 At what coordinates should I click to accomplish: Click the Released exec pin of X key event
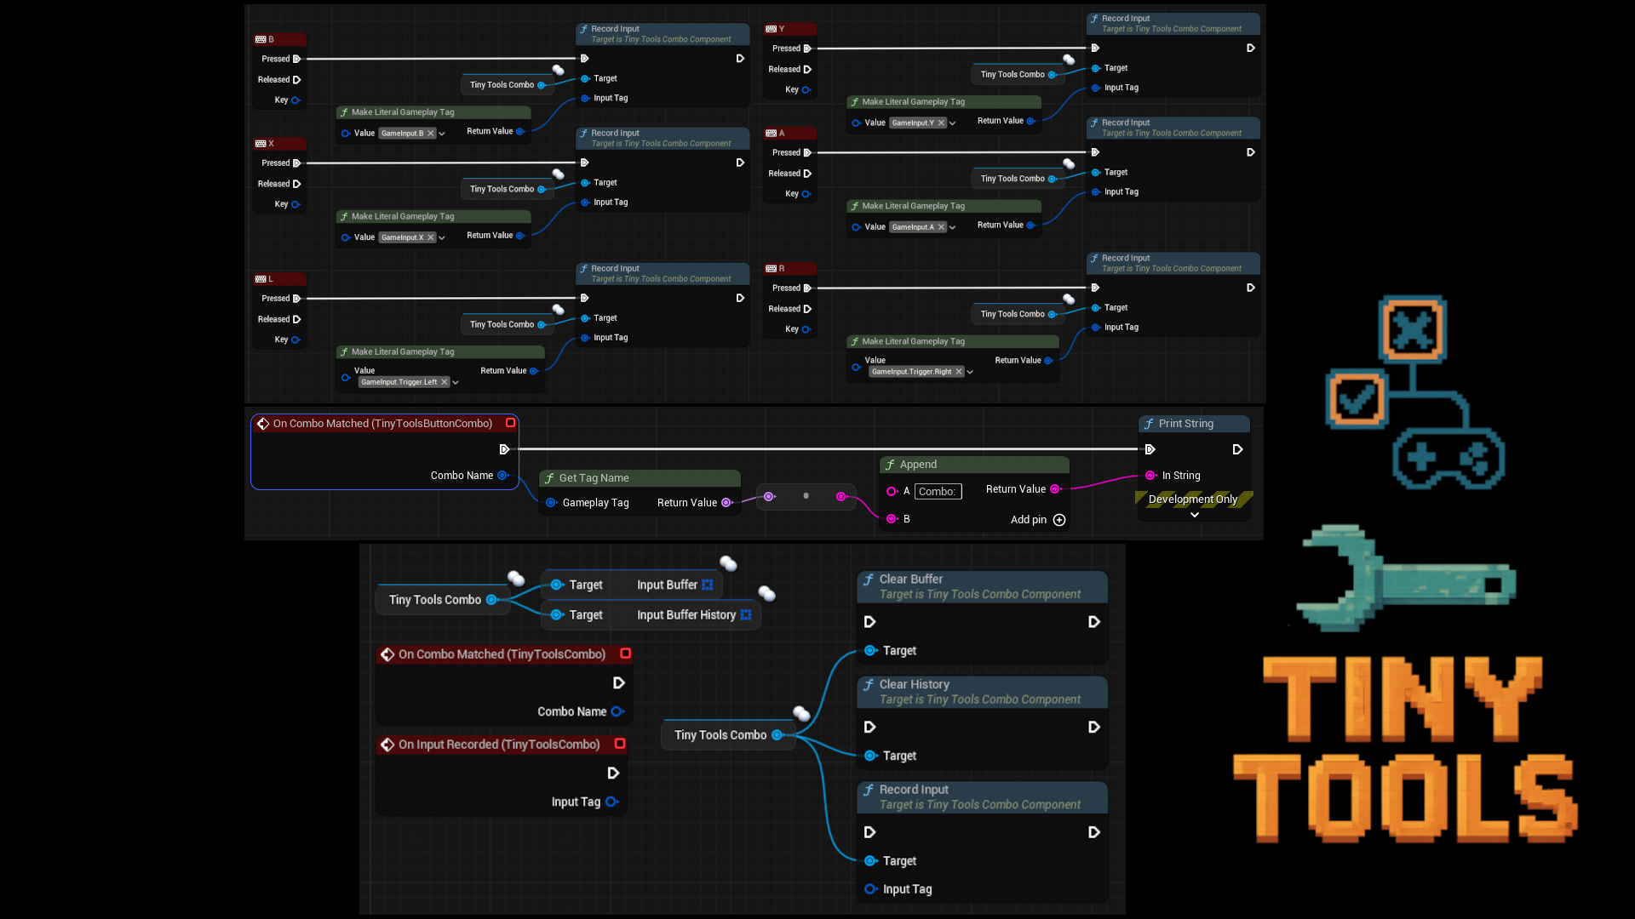click(296, 184)
